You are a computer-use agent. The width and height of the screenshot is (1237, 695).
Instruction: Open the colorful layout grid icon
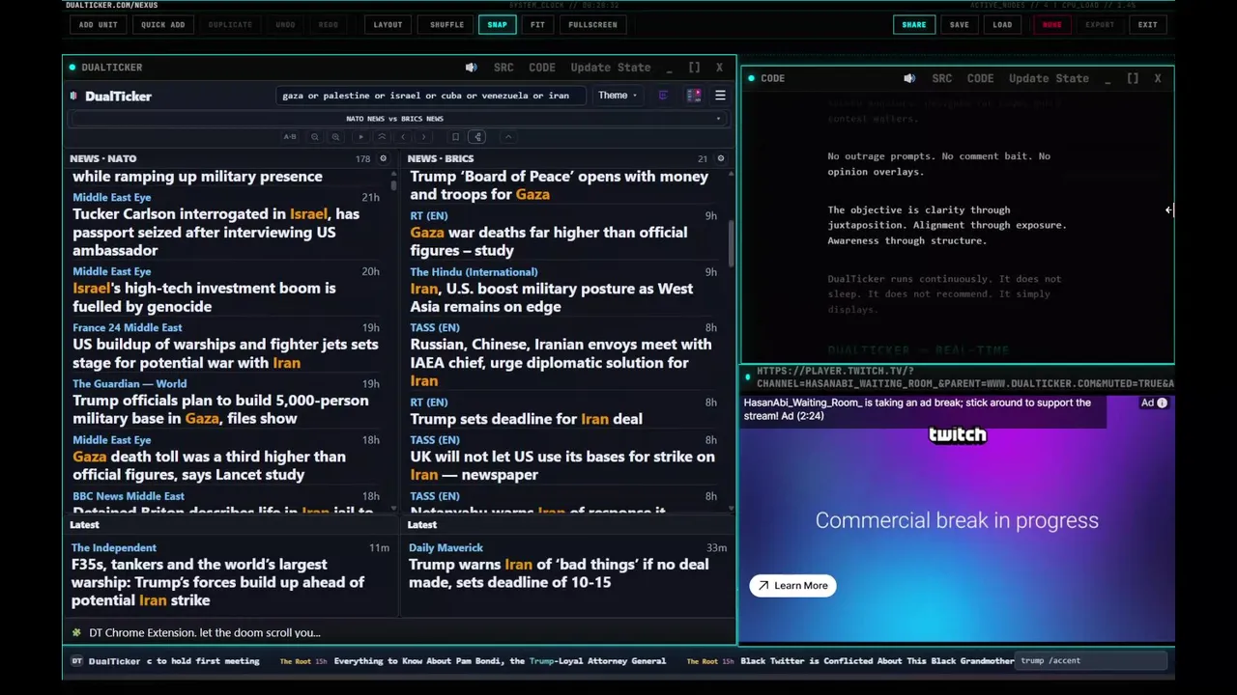click(694, 96)
